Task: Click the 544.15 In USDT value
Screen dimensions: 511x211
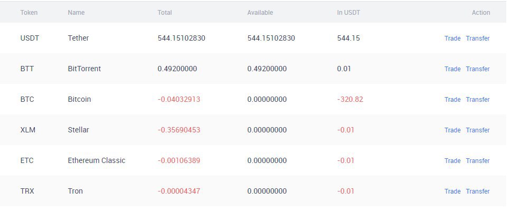Action: tap(348, 38)
